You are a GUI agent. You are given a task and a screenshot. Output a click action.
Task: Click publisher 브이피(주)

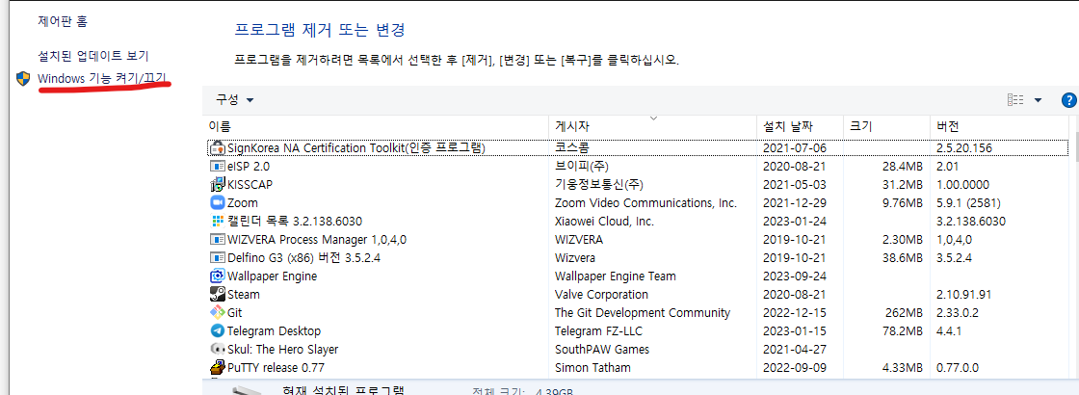[582, 166]
